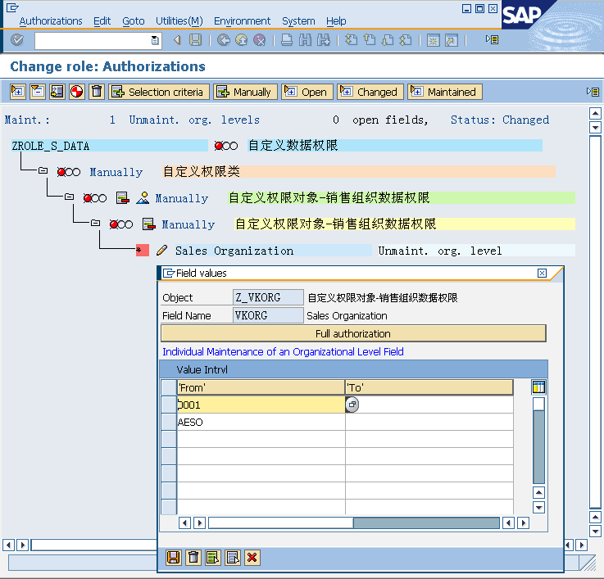Click the Last Page icon
This screenshot has height=579, width=604.
tap(406, 40)
